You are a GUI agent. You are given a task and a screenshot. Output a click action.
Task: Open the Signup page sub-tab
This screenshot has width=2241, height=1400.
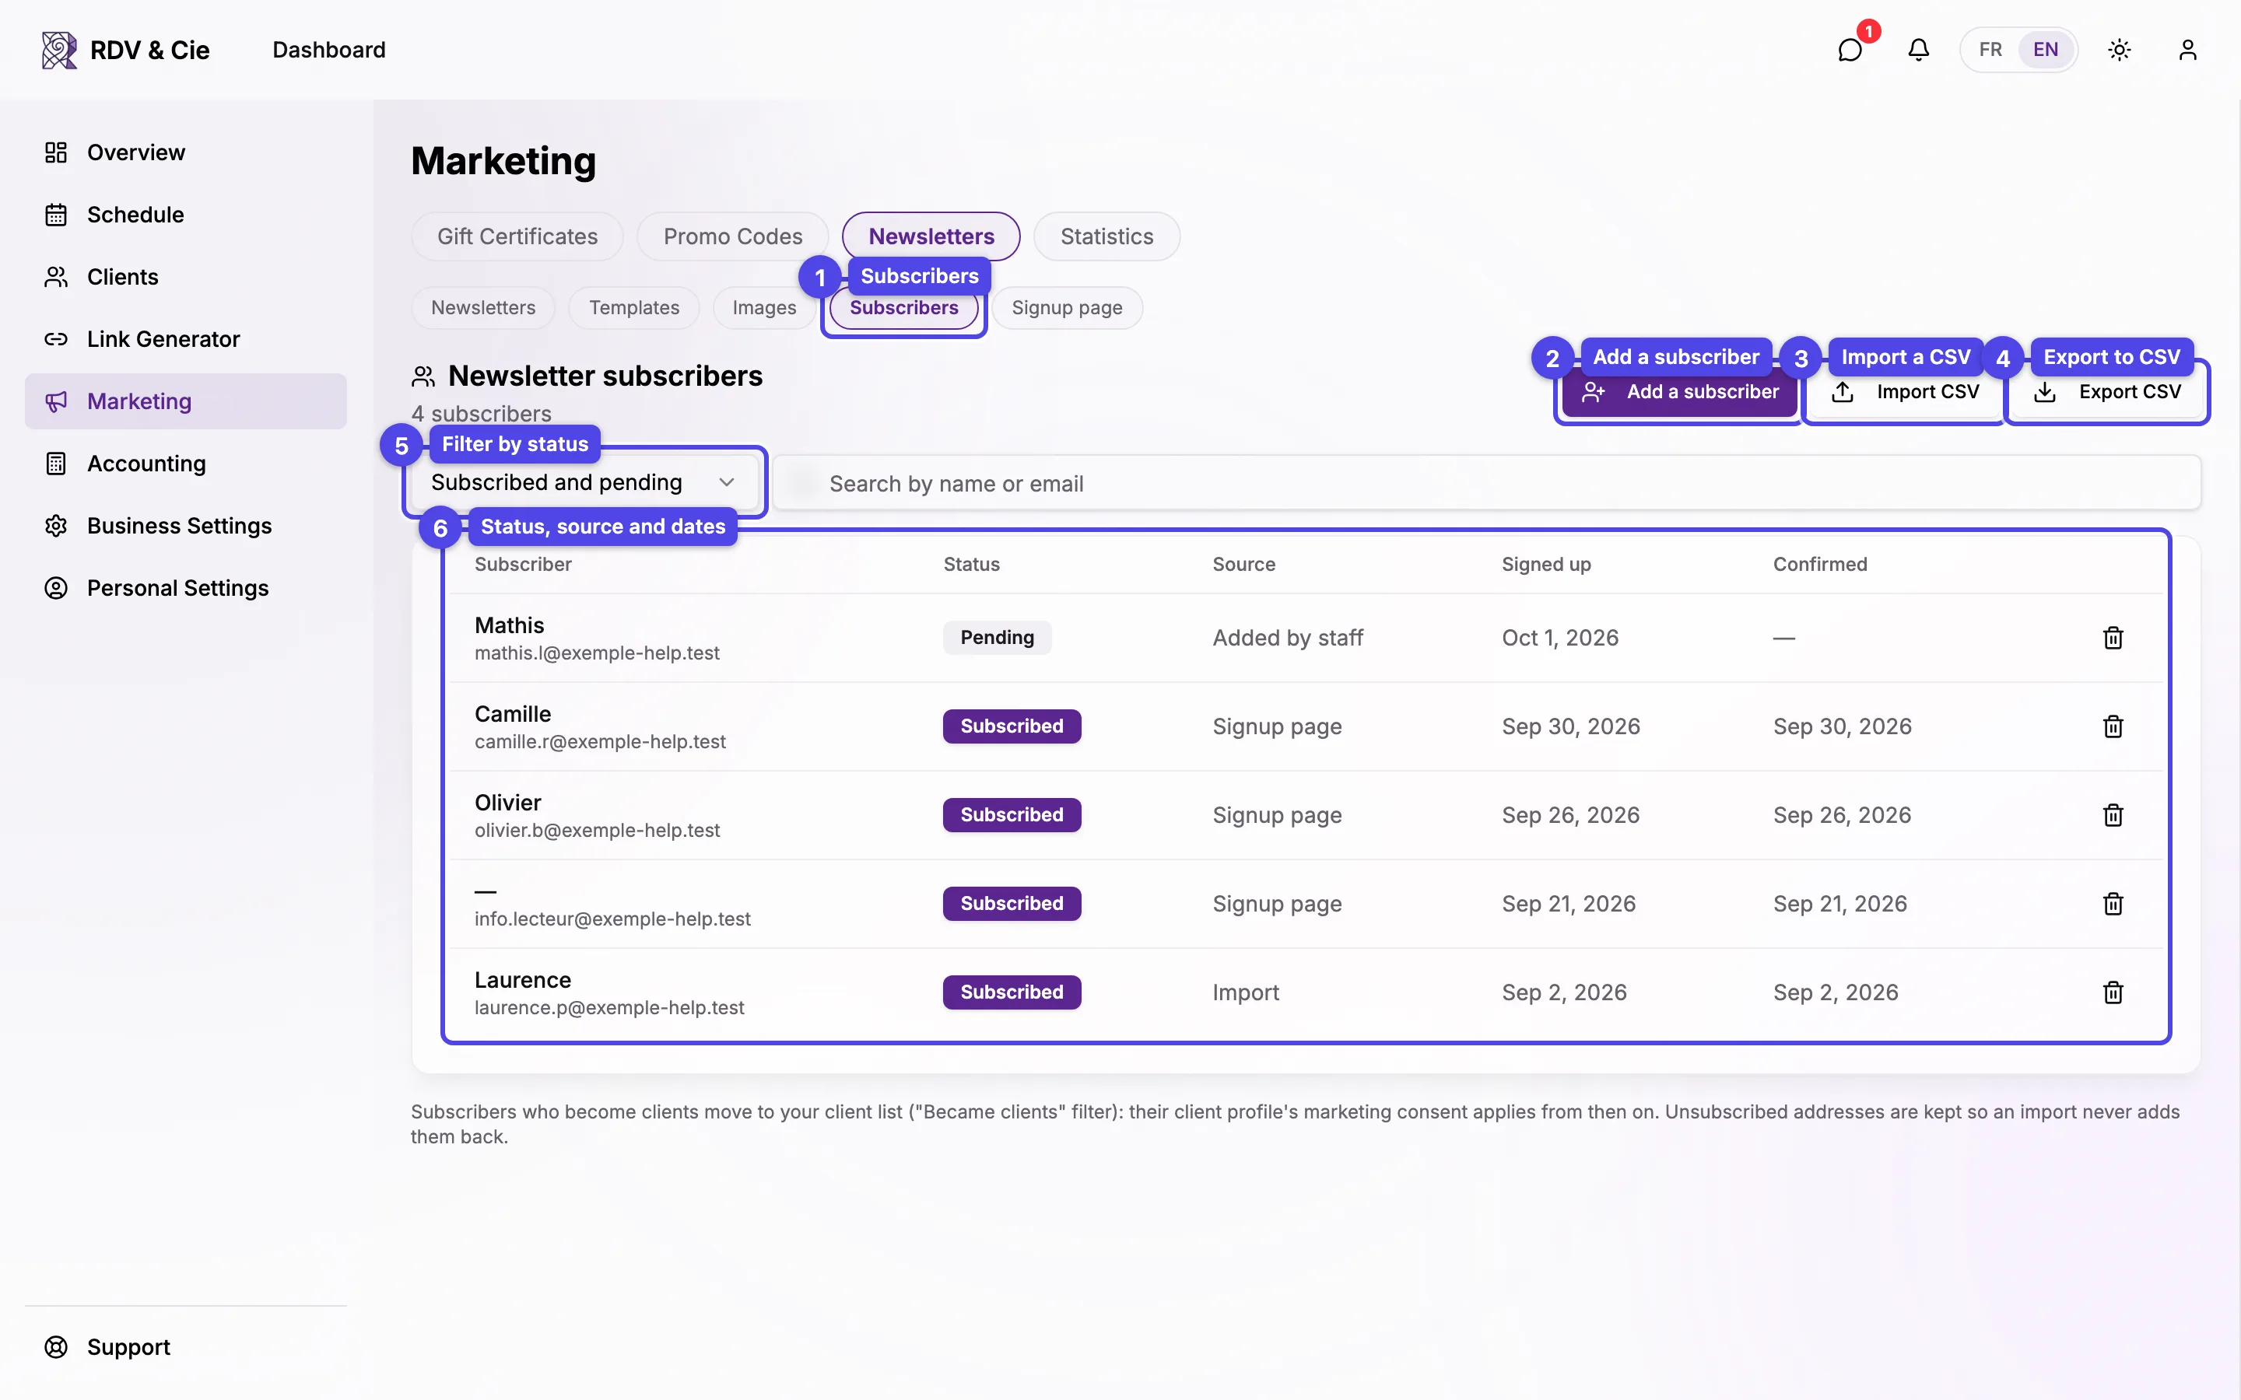click(x=1067, y=307)
